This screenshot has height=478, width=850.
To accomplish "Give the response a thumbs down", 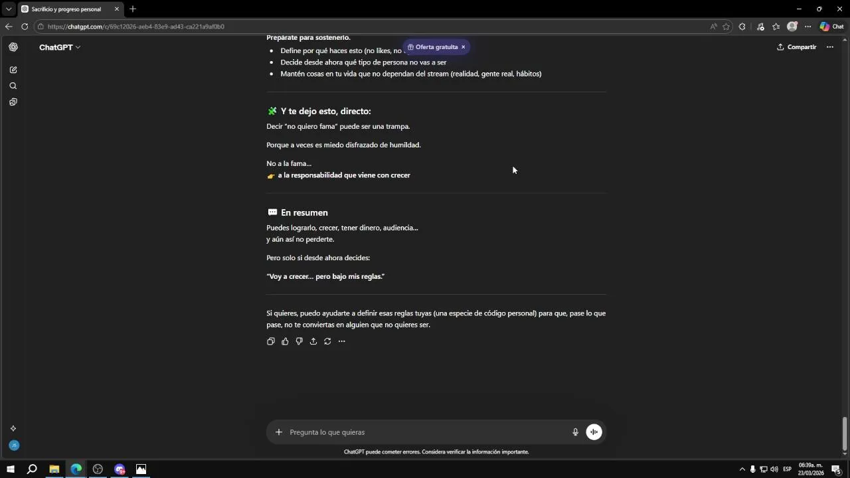I will point(299,341).
